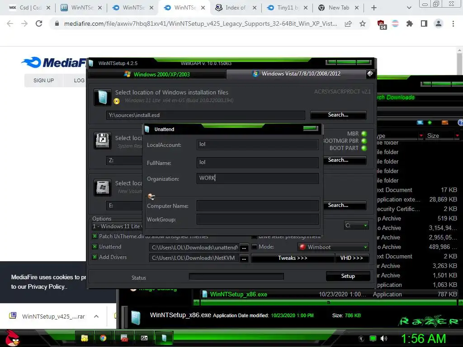Open the Wimboot mode dropdown
The width and height of the screenshot is (463, 347).
coord(334,247)
